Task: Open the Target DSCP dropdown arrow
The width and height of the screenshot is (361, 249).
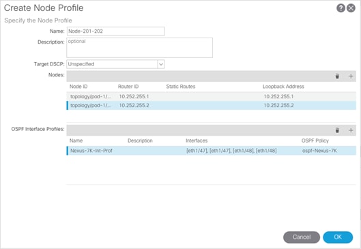Action: 161,64
